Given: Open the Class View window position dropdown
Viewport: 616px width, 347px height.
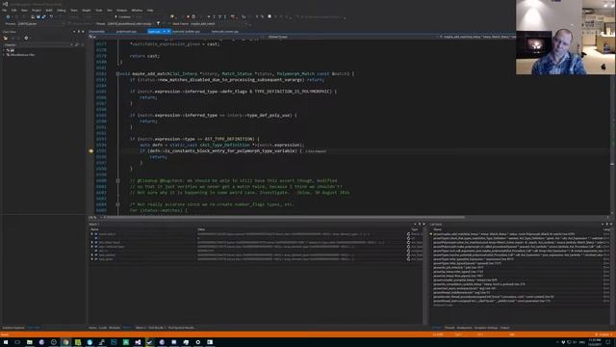Looking at the screenshot, I should click(74, 32).
